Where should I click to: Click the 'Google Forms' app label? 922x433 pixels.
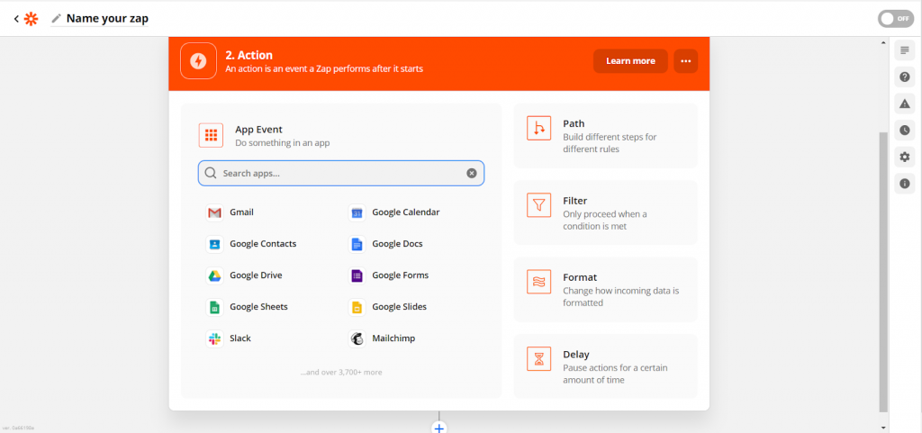(x=401, y=275)
